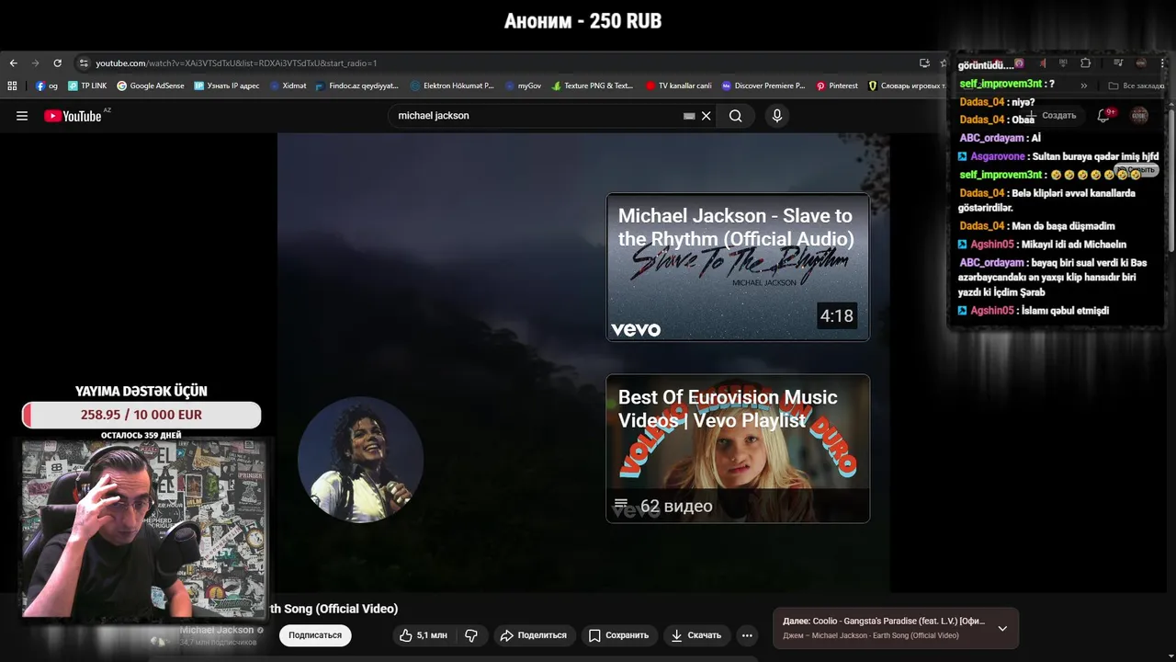Click the round Michael Jackson channel avatar
This screenshot has width=1176, height=662.
(x=360, y=460)
